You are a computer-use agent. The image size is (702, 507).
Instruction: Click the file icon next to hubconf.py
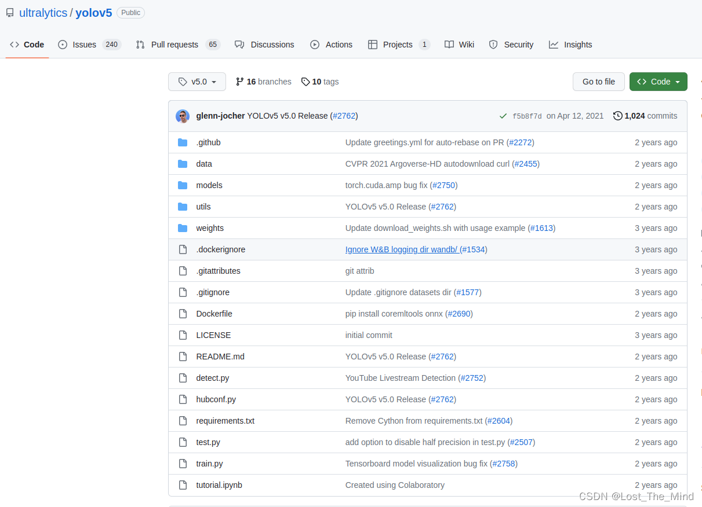[183, 399]
